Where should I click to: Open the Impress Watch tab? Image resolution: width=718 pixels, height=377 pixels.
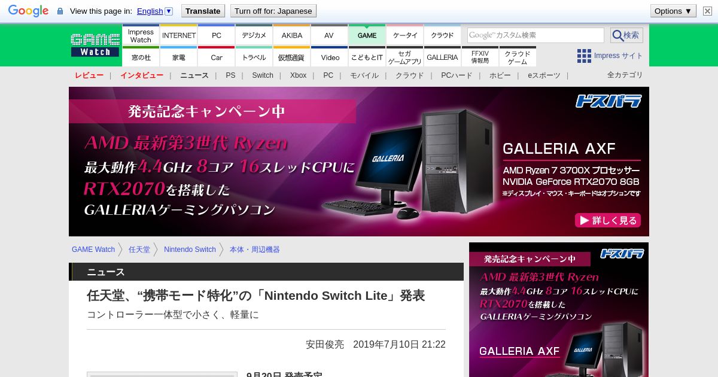(x=141, y=35)
